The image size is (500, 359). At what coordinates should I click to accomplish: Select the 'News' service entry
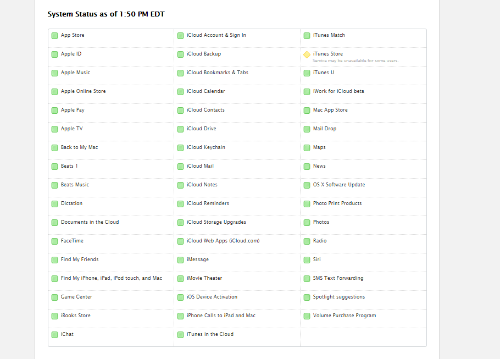319,166
